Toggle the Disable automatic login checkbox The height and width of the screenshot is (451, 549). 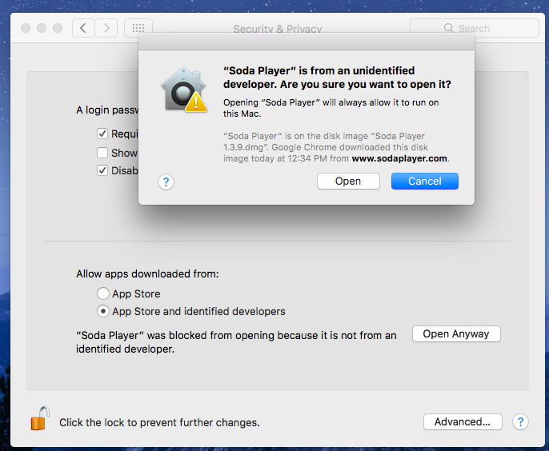tap(102, 170)
